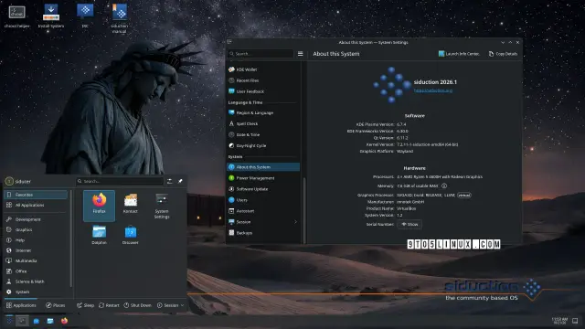Screen dimensions: 585x329
Task: Open the Internet category
Action: (x=36, y=250)
